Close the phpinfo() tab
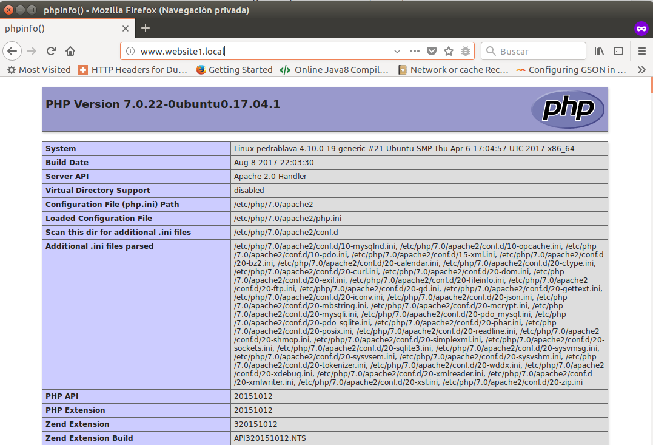 coord(126,28)
